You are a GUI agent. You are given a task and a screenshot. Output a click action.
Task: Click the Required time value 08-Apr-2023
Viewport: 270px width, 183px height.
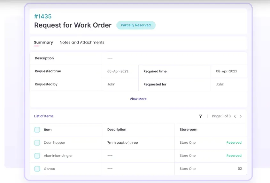pyautogui.click(x=227, y=71)
